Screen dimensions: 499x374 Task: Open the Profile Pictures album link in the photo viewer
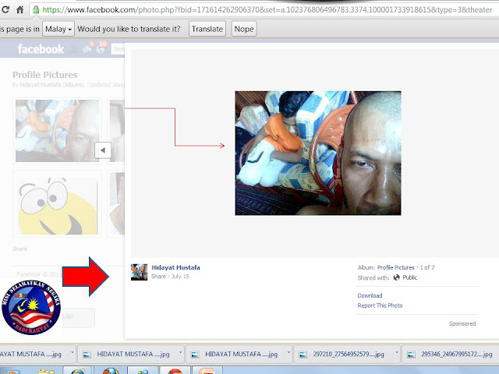[395, 267]
